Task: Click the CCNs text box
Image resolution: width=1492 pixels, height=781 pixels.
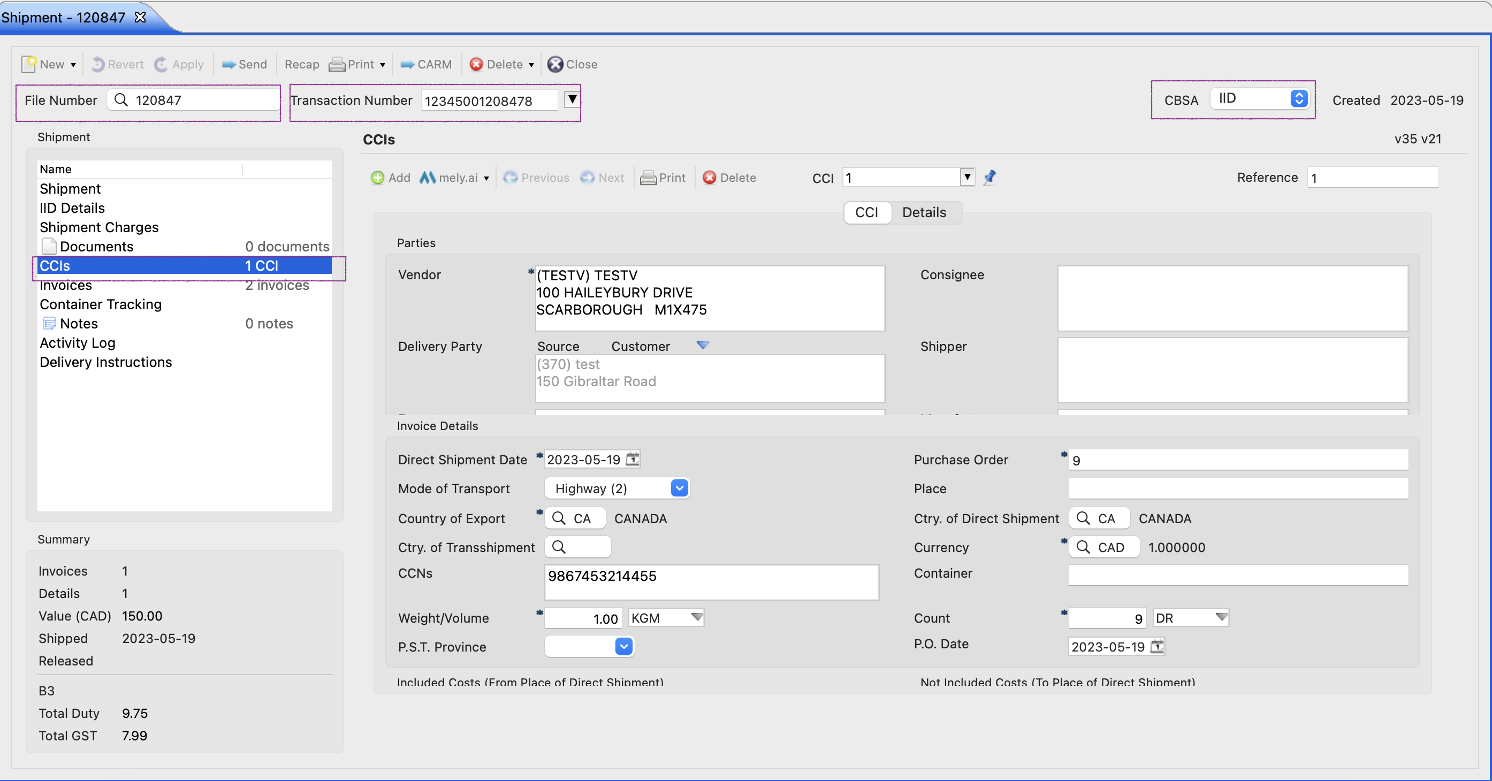Action: (x=711, y=583)
